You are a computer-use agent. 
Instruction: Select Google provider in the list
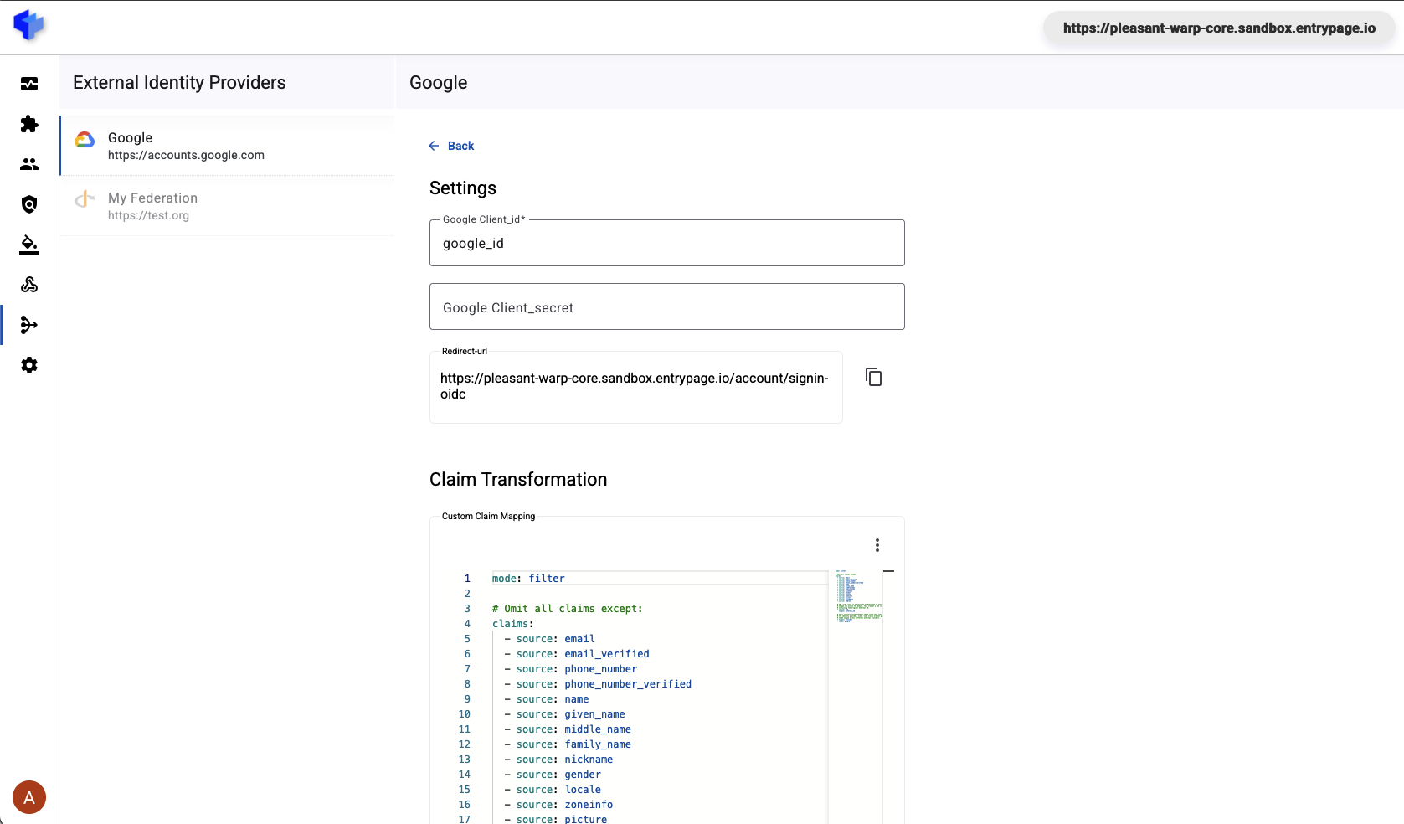coord(227,146)
